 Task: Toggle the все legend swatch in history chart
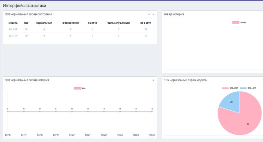78,88
